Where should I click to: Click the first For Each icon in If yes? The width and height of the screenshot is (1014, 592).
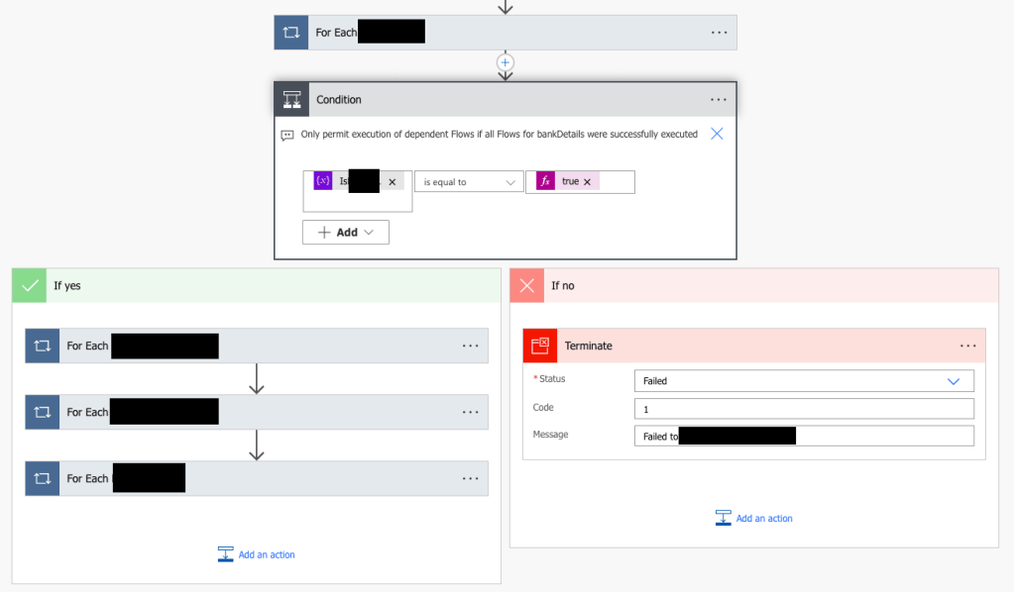[x=43, y=345]
